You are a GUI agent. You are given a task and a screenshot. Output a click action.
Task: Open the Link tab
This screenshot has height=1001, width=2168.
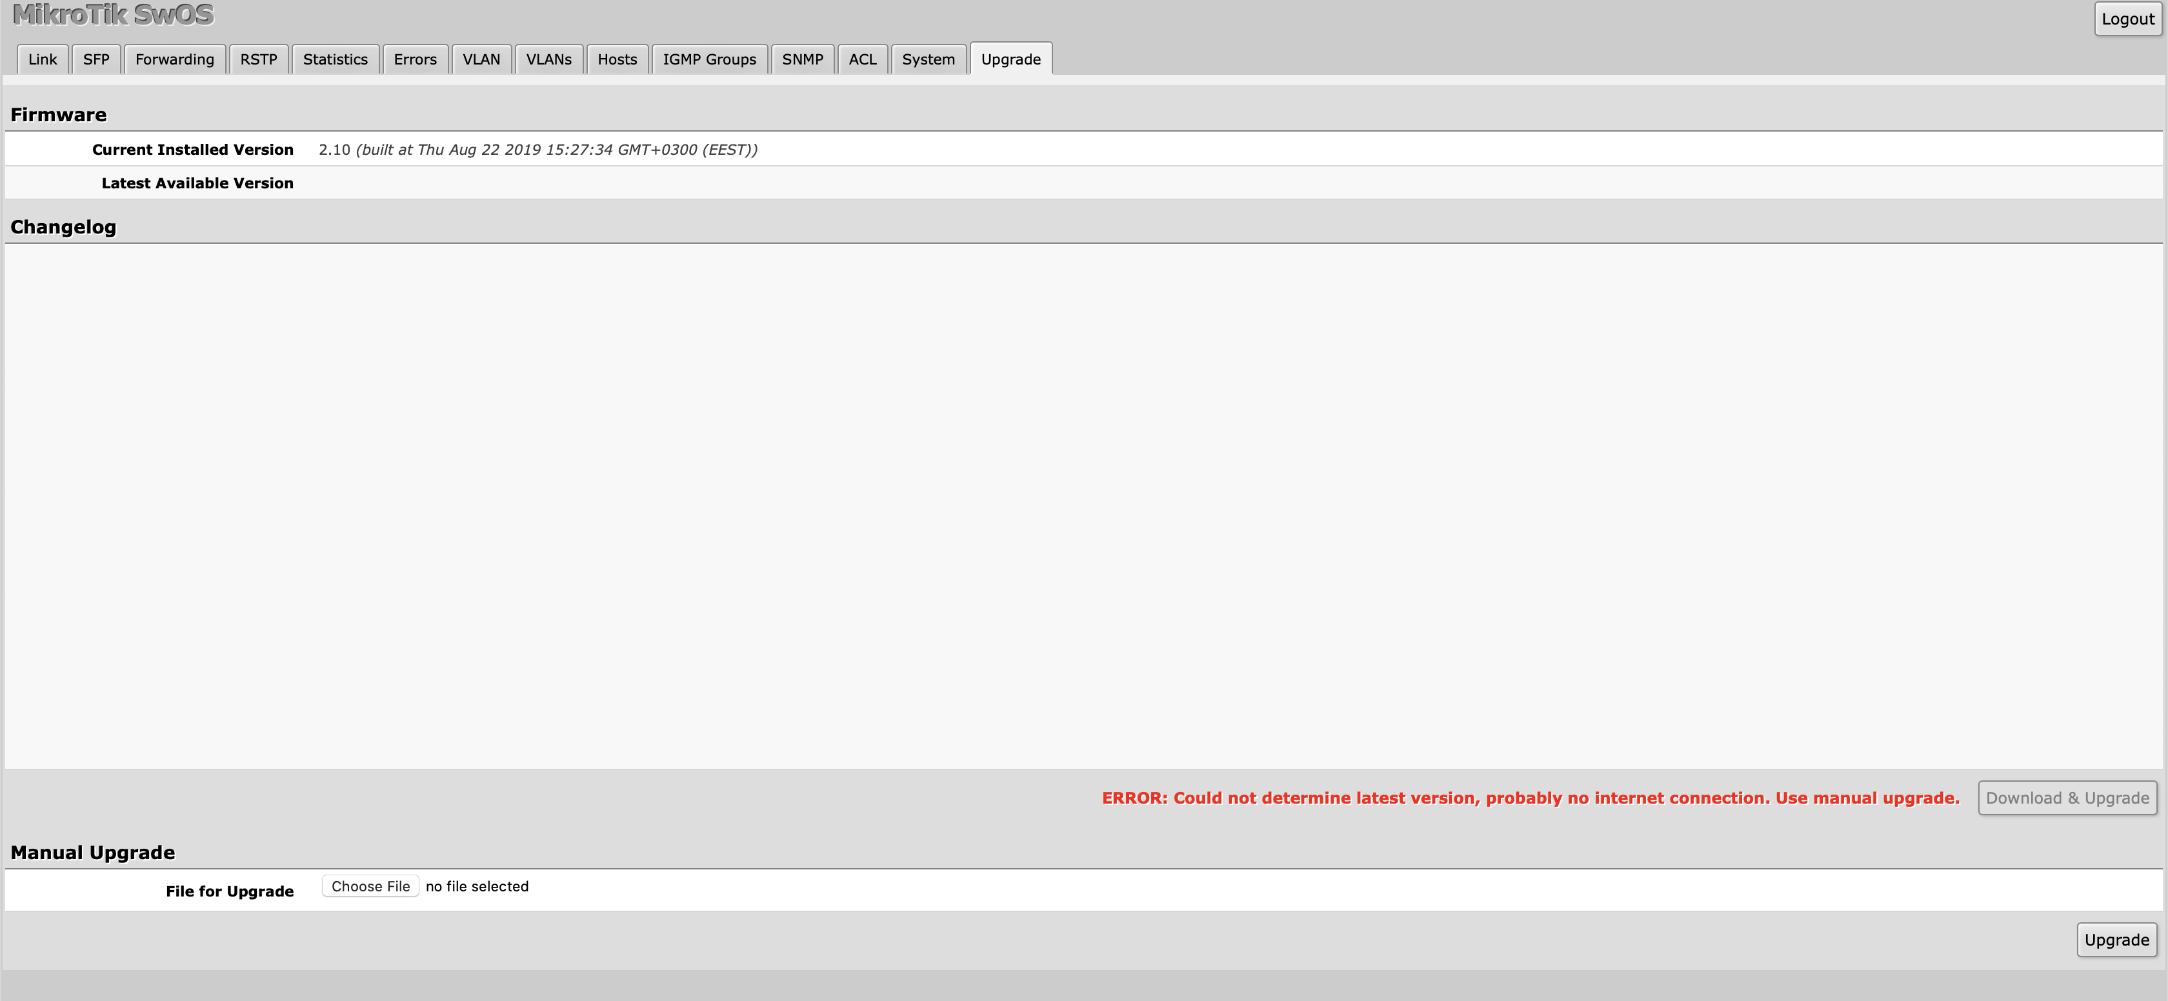[x=42, y=59]
